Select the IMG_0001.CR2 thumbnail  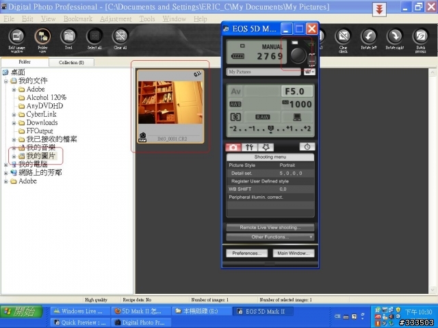pos(170,107)
